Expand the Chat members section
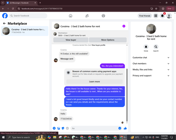 click(151, 64)
